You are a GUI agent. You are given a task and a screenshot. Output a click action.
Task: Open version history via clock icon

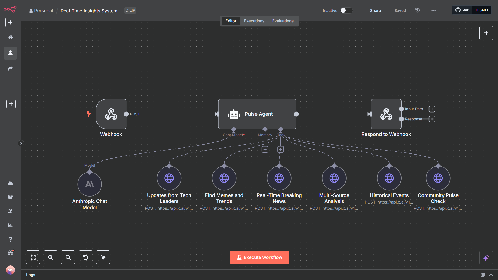[417, 10]
